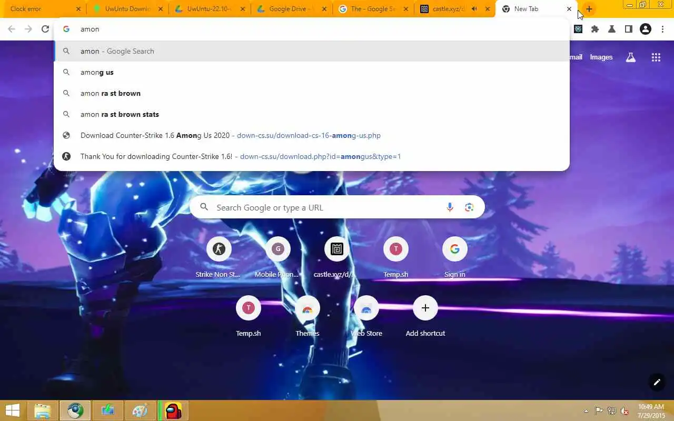Go back with the browser back arrow

[x=12, y=29]
